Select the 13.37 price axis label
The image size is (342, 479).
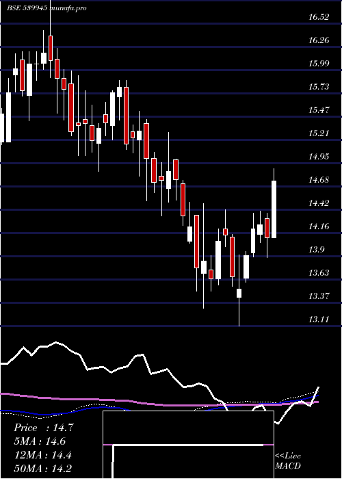click(319, 296)
